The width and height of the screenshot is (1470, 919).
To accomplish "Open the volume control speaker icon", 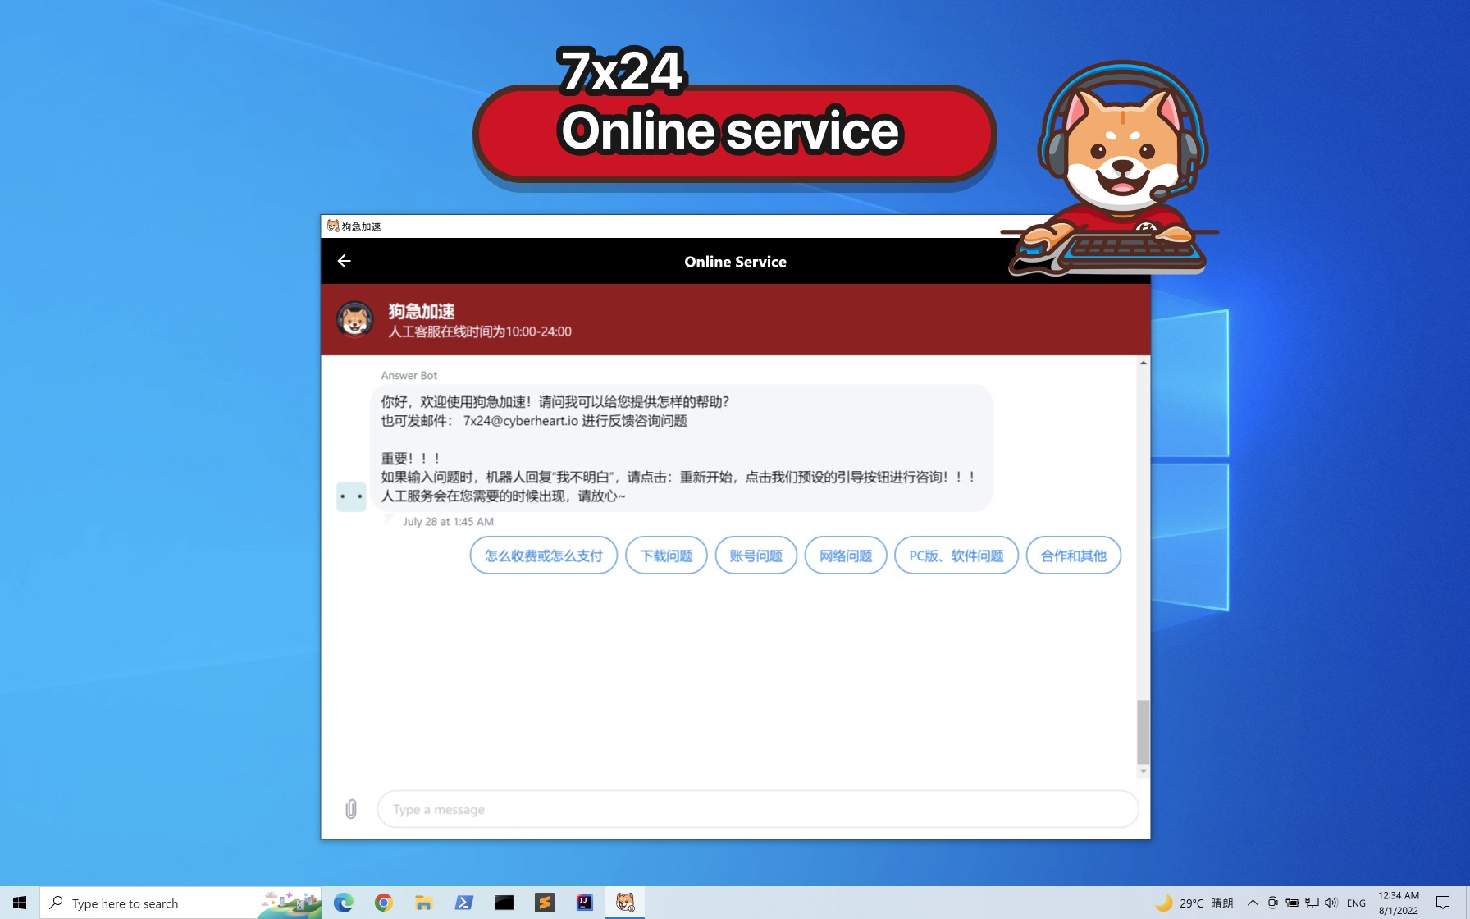I will coord(1331,903).
